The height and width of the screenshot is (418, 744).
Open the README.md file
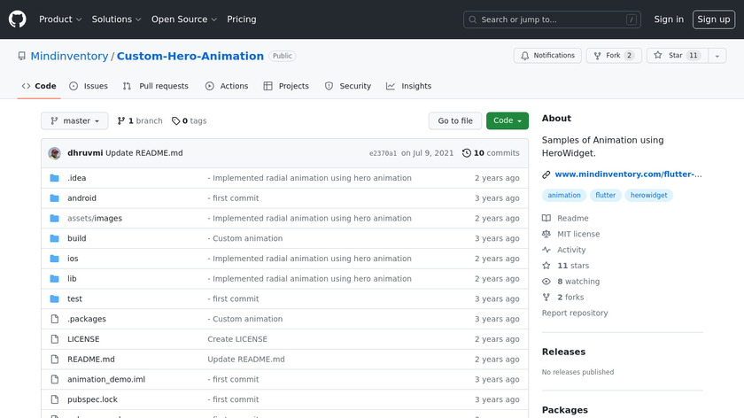pyautogui.click(x=91, y=360)
